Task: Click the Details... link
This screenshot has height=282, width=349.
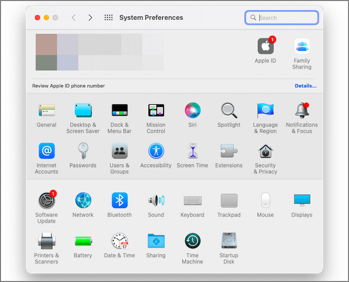Action: click(x=305, y=86)
